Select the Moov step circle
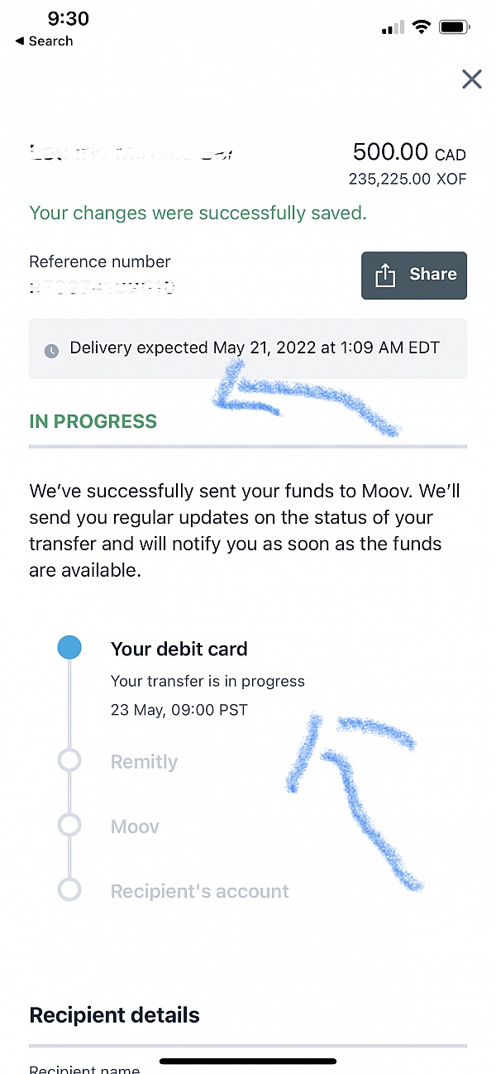This screenshot has width=496, height=1074. point(69,825)
